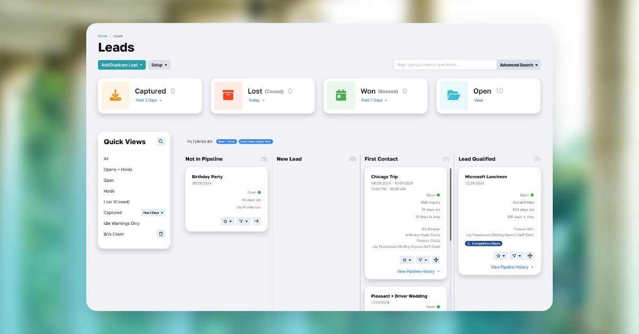
Task: Click the First Contact column header
Action: pos(381,159)
